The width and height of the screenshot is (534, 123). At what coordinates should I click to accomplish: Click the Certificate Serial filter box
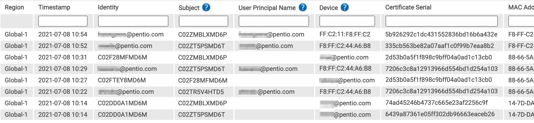[442, 21]
